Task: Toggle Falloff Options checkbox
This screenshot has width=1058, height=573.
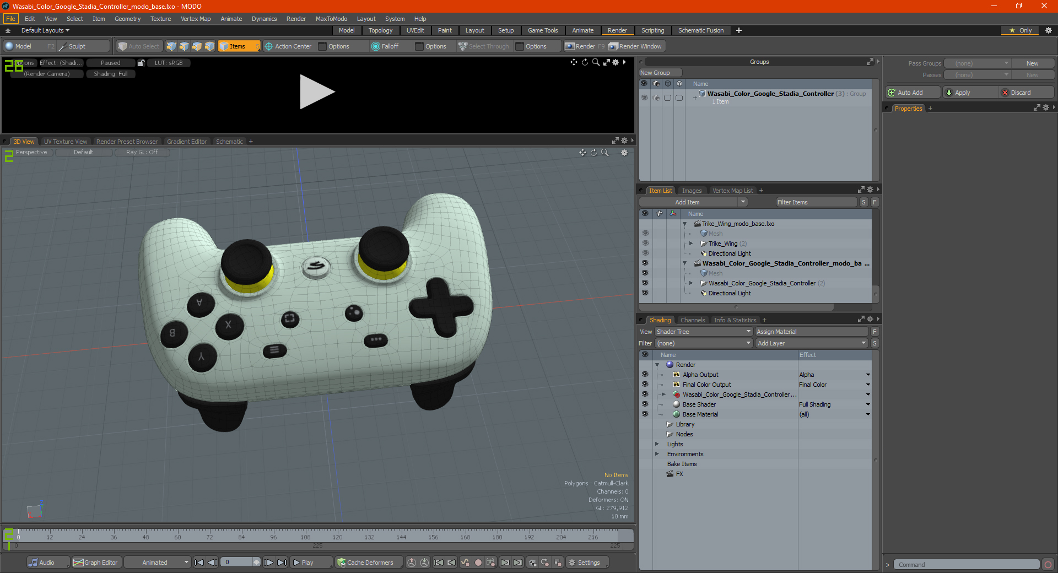Action: point(419,46)
